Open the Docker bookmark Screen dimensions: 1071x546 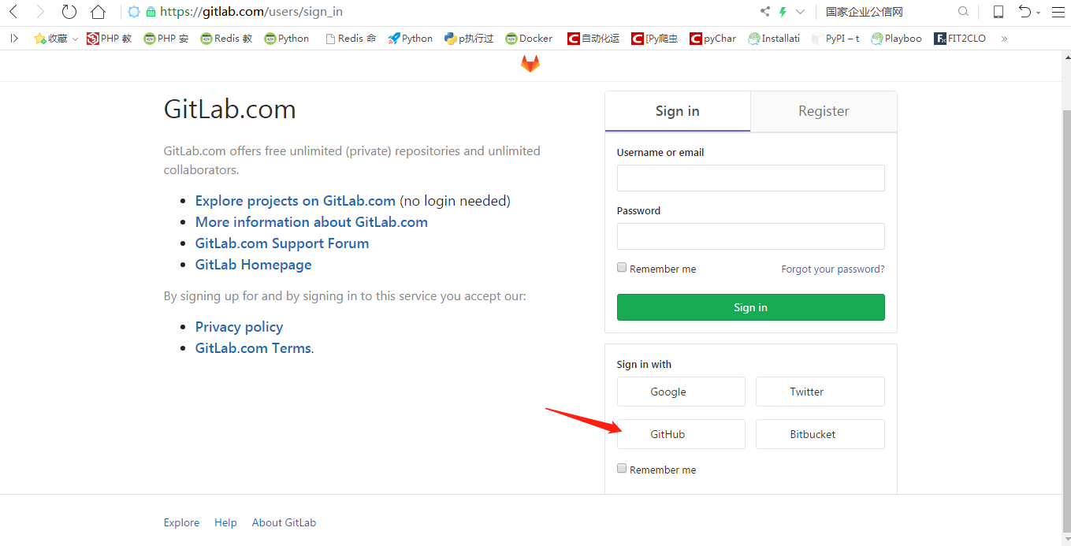point(529,38)
